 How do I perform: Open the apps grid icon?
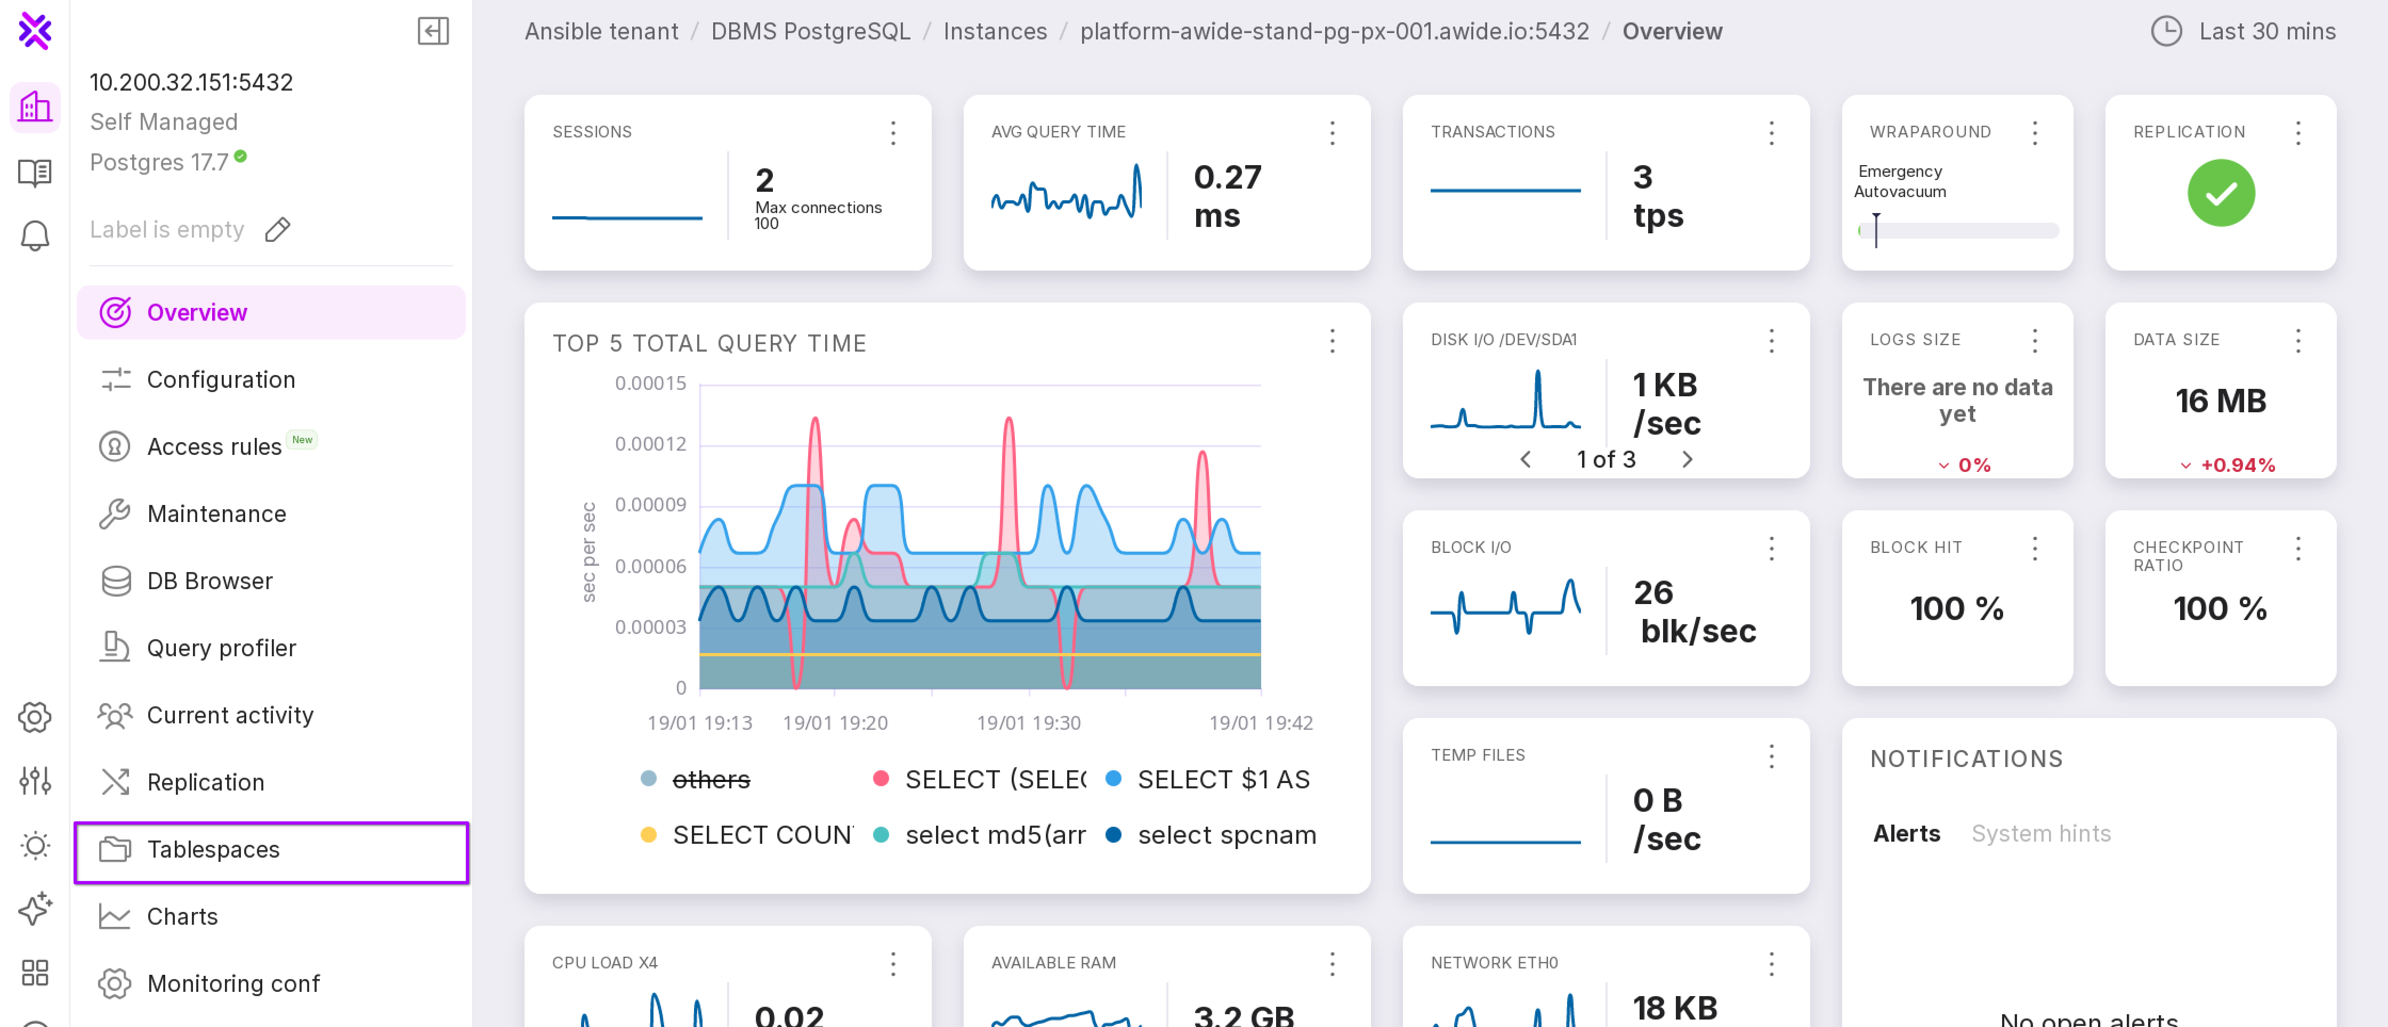34,972
